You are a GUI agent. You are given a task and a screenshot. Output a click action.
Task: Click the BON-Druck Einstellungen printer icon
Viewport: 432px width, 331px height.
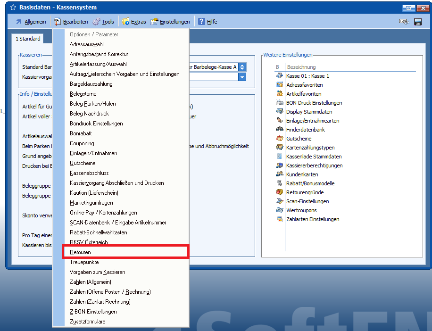[x=279, y=103]
